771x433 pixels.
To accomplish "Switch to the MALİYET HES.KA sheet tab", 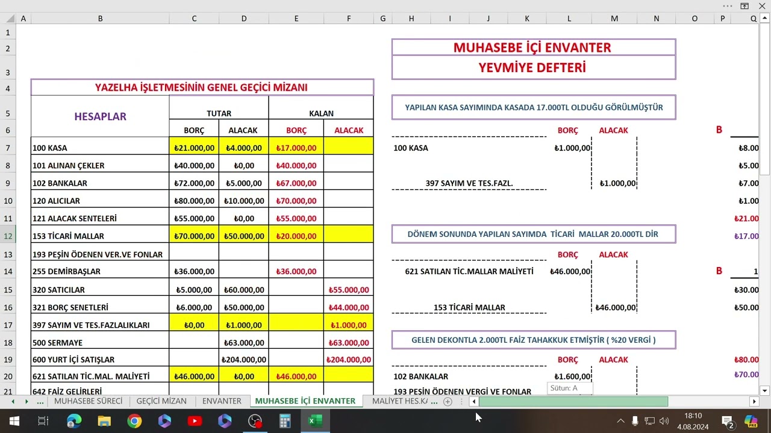I will click(x=400, y=401).
